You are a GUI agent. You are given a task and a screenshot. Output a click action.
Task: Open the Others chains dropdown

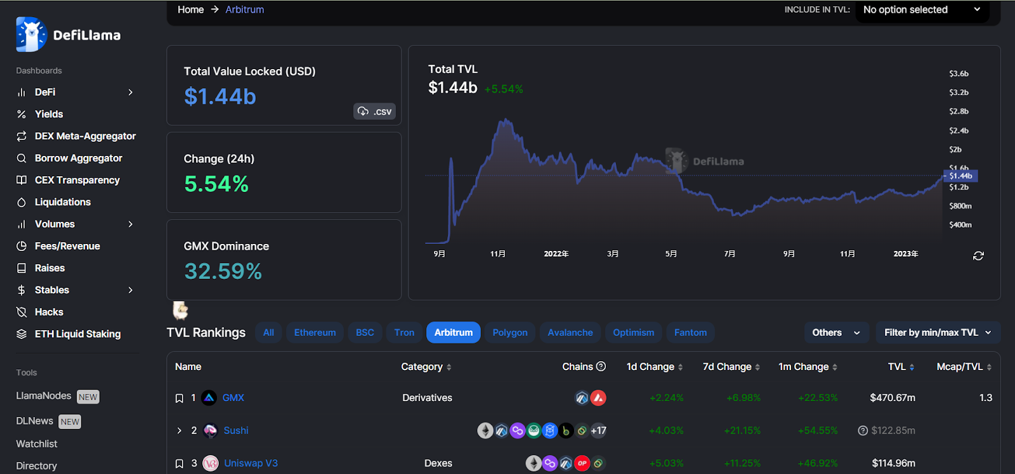click(836, 333)
